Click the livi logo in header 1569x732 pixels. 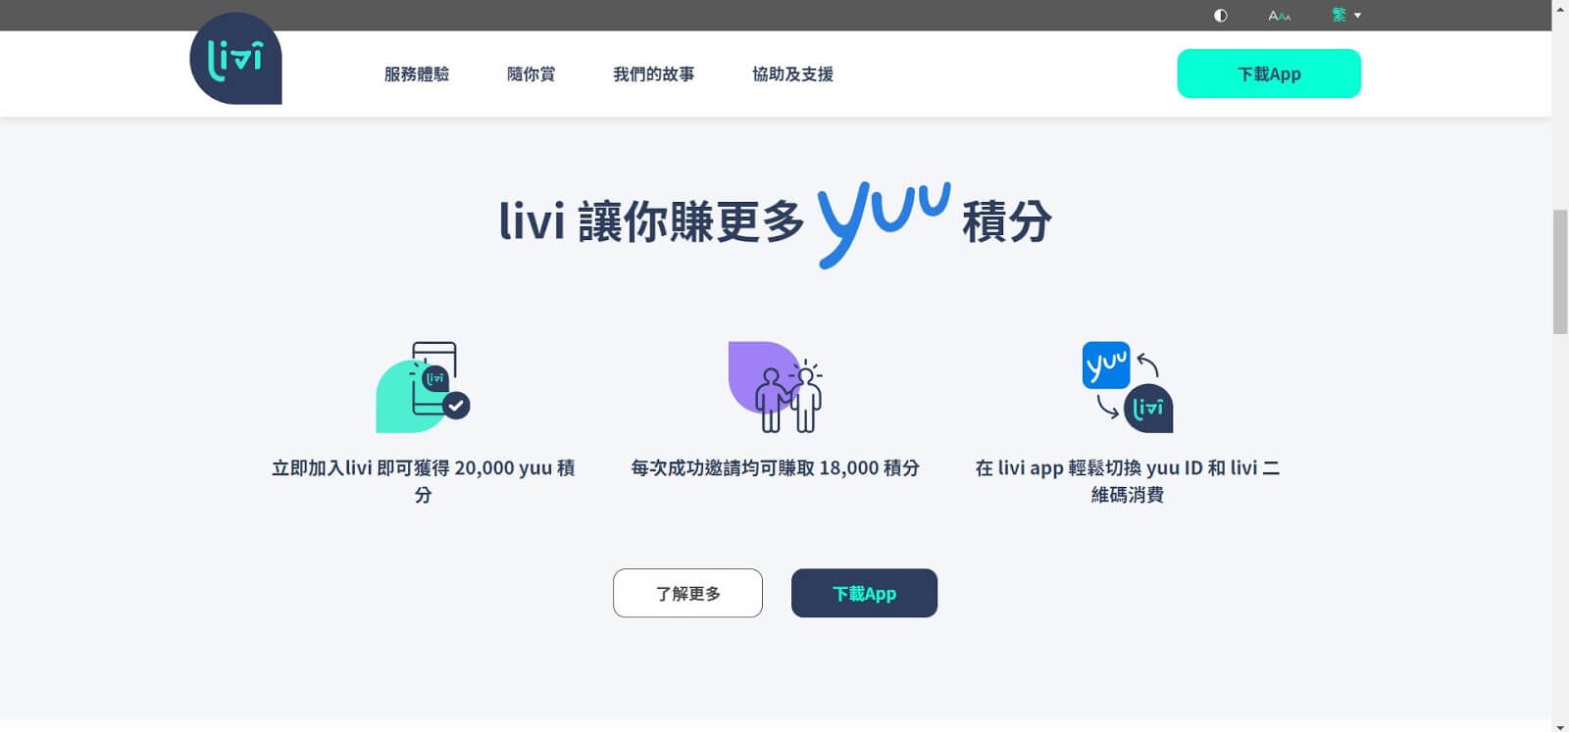(235, 59)
